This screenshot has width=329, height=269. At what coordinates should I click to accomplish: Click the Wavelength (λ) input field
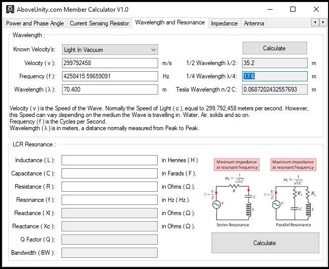click(110, 89)
